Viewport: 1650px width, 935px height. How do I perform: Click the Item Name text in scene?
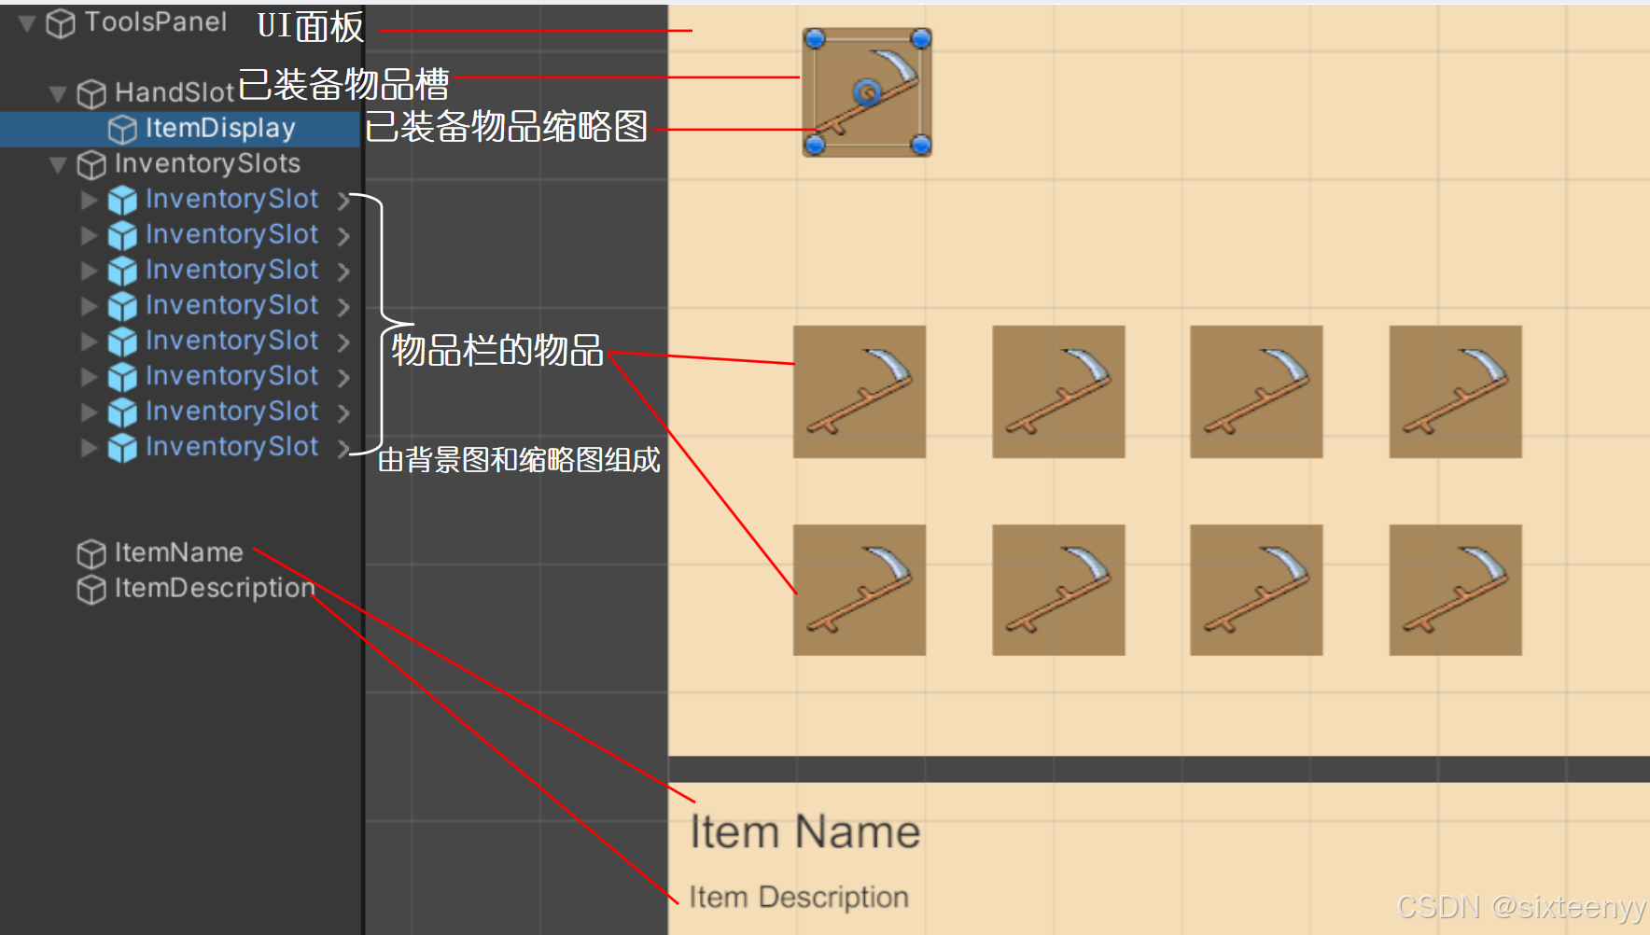[804, 831]
